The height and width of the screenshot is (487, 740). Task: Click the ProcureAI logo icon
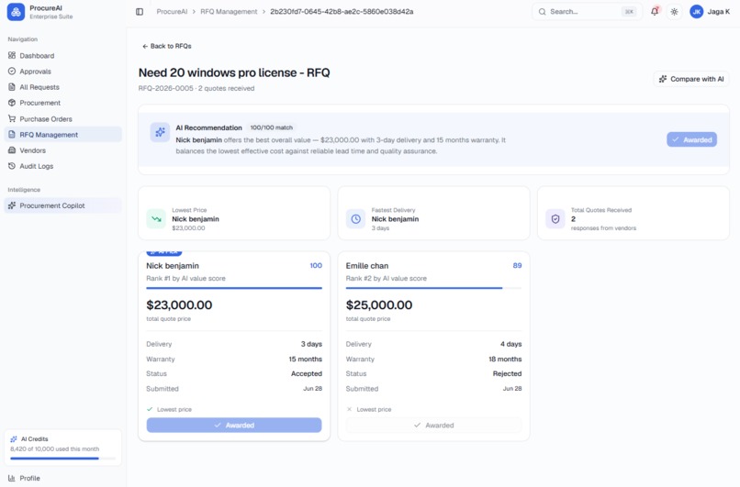[16, 12]
